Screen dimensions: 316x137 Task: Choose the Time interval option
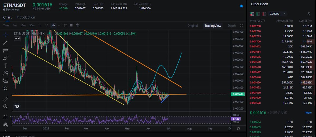[6, 26]
